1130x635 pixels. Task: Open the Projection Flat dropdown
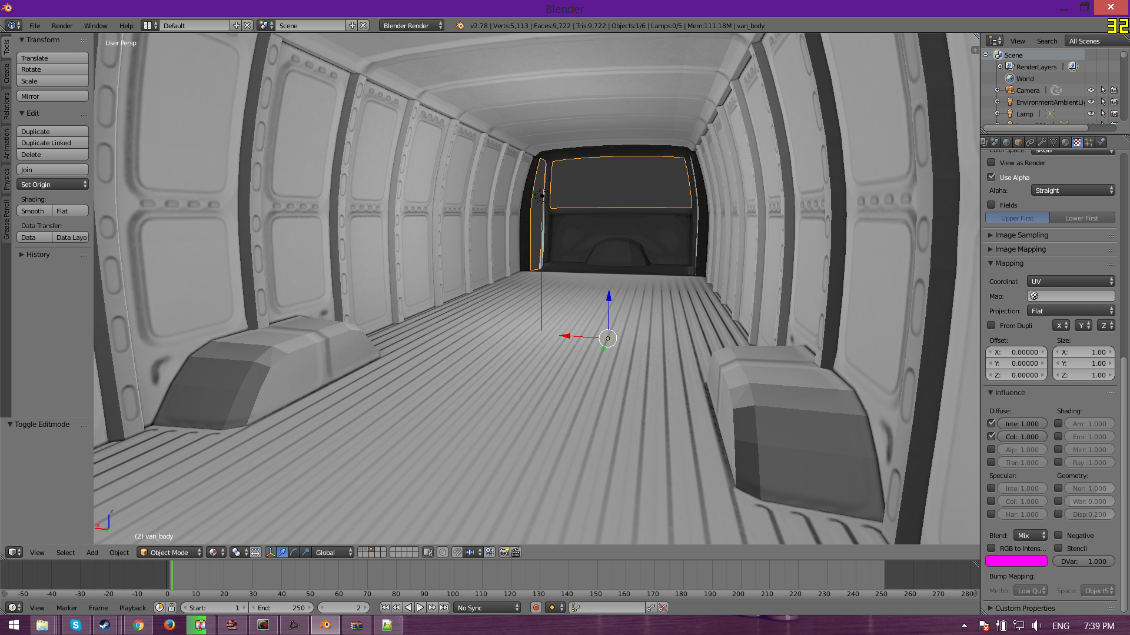1071,310
